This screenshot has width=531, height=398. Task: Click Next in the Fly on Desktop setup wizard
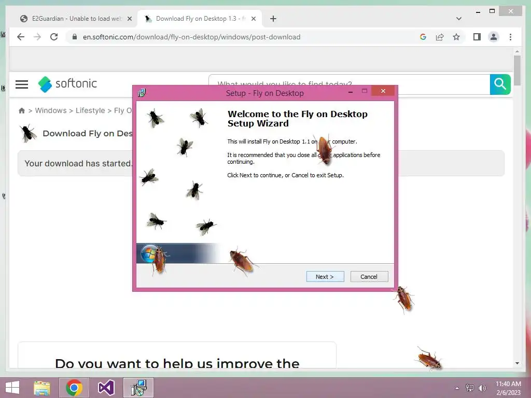tap(325, 277)
